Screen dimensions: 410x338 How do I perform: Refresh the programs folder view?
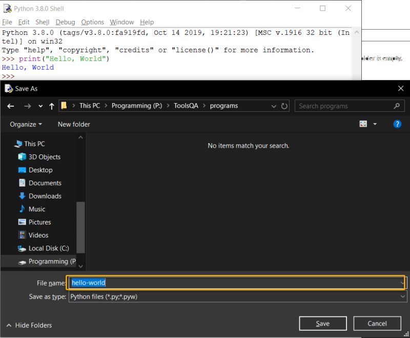coord(285,106)
